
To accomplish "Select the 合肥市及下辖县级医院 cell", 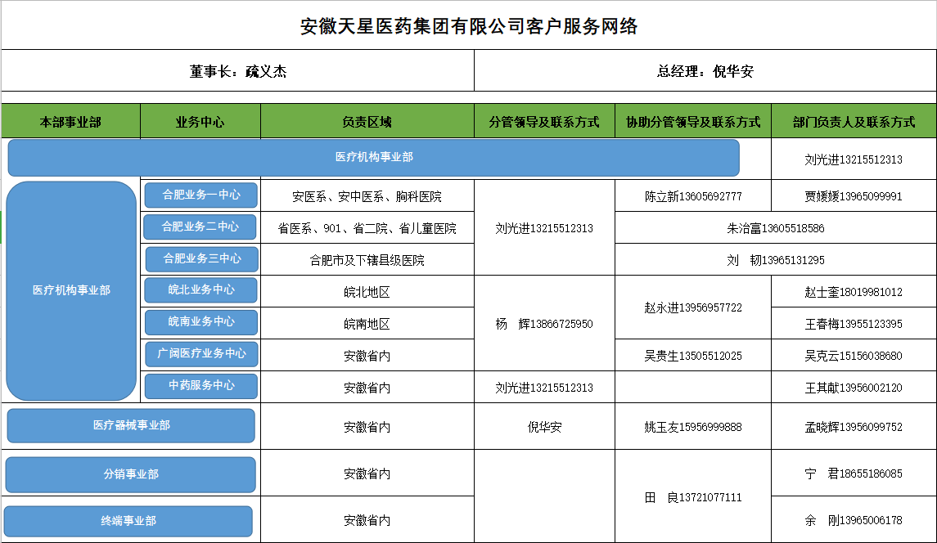I will [x=367, y=260].
